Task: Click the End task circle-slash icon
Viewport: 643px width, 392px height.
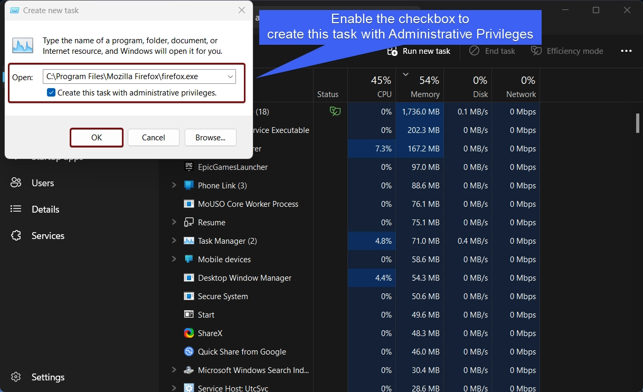Action: point(475,51)
